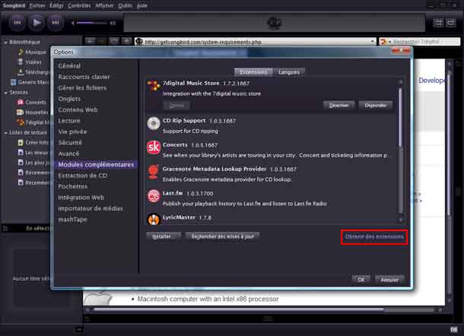Open the search engine selector dropdown
Screen dimensions: 464x336
(386, 41)
